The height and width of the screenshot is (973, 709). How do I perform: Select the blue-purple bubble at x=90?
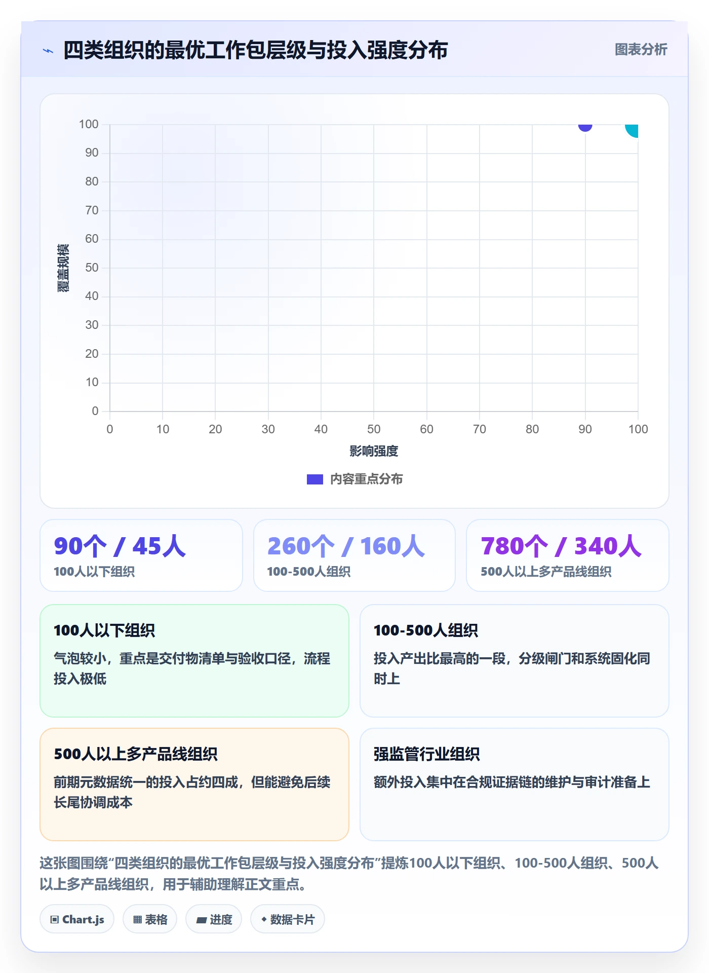point(585,127)
